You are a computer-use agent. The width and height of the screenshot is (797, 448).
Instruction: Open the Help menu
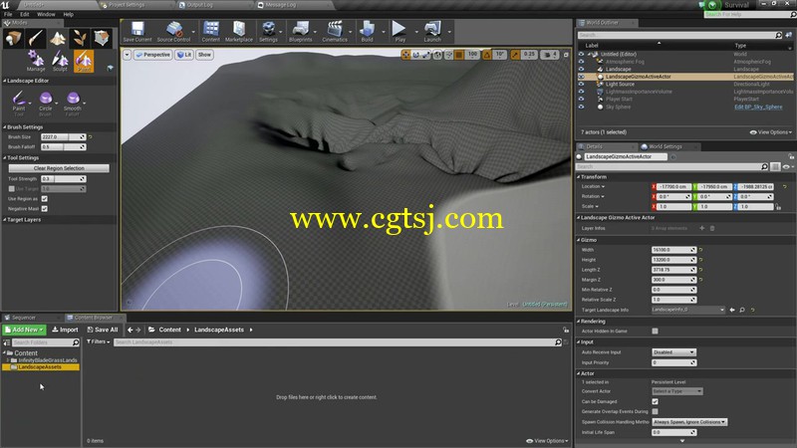point(68,14)
